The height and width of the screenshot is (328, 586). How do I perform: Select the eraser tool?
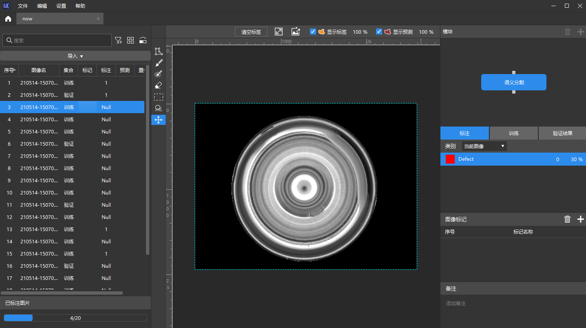click(x=159, y=85)
